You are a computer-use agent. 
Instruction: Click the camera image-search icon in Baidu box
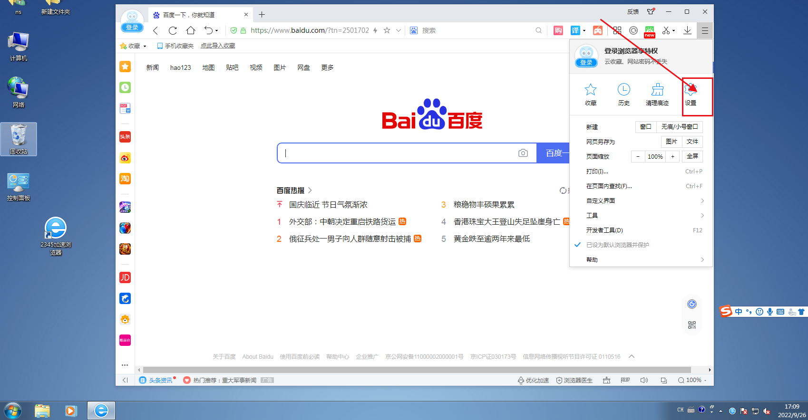[523, 153]
